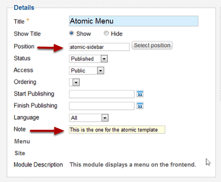221x182 pixels.
Task: Click the Start Publishing date field
Action: (x=101, y=94)
